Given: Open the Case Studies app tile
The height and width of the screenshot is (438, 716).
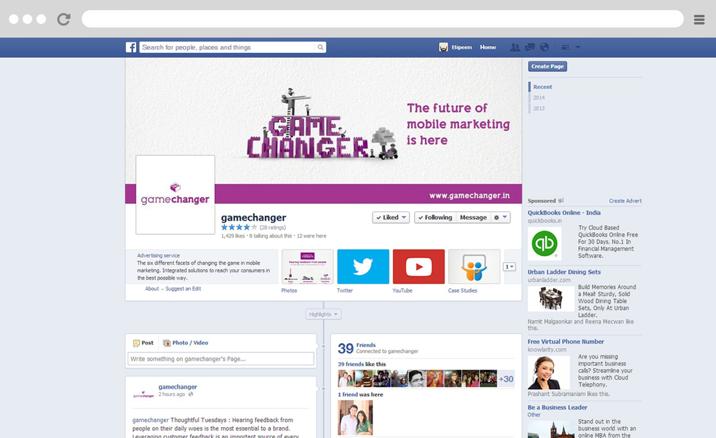Looking at the screenshot, I should [474, 266].
